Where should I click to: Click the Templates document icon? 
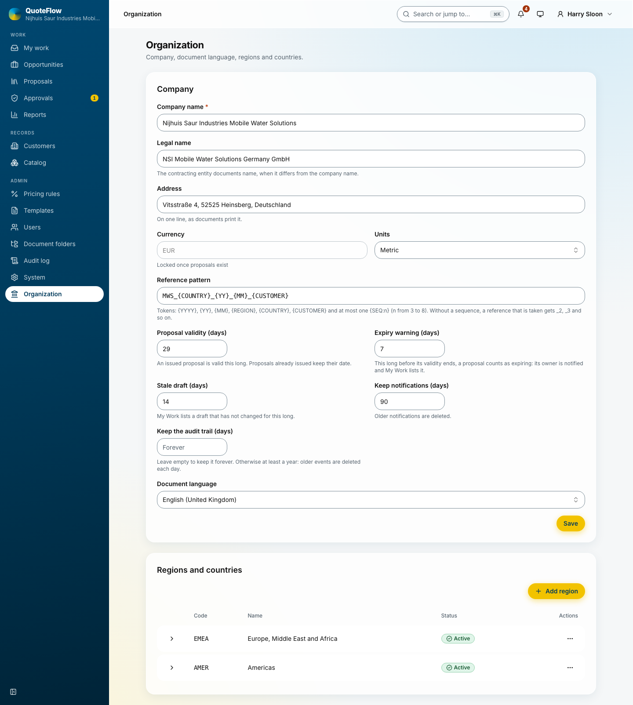pos(15,211)
